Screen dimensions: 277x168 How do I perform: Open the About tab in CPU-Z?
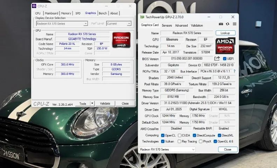114,13
